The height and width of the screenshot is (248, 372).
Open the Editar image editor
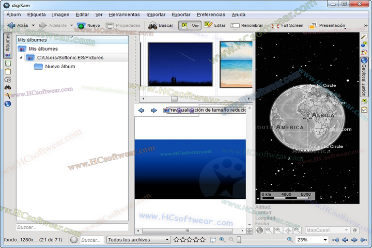coord(214,25)
